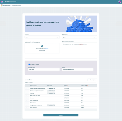Click the amount cell in Catering row
Viewport: 122px width, 121px height.
coord(88,93)
